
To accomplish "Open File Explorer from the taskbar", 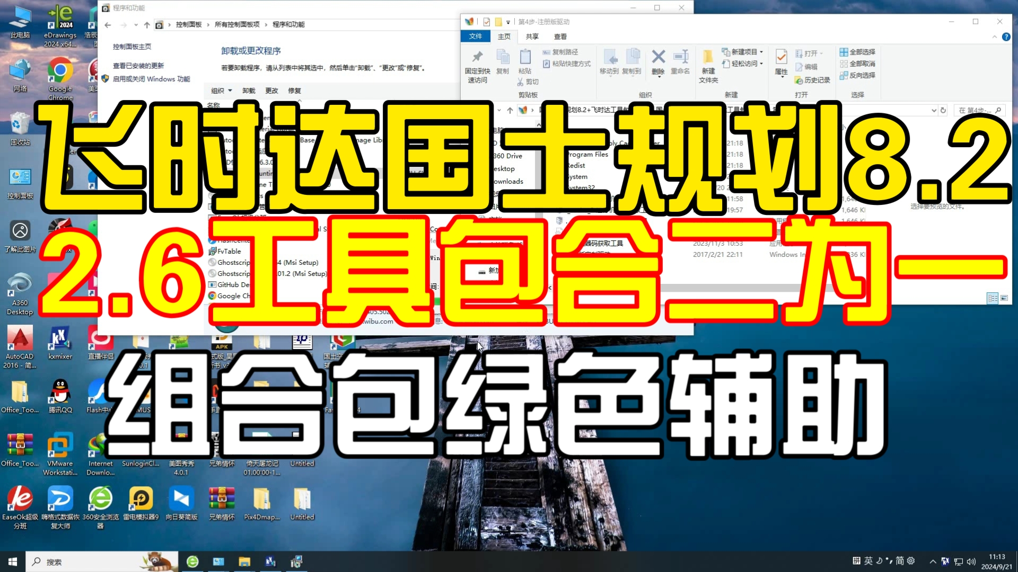I will (x=244, y=561).
